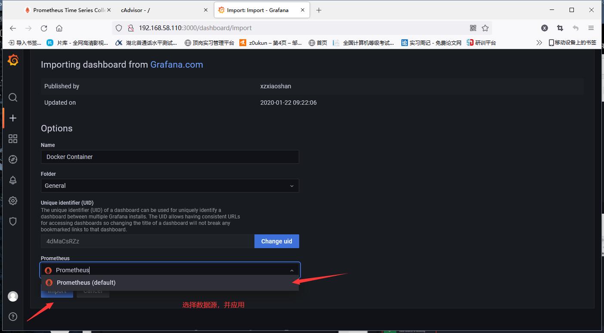Focus the browser address bar
The width and height of the screenshot is (604, 333).
click(x=302, y=28)
